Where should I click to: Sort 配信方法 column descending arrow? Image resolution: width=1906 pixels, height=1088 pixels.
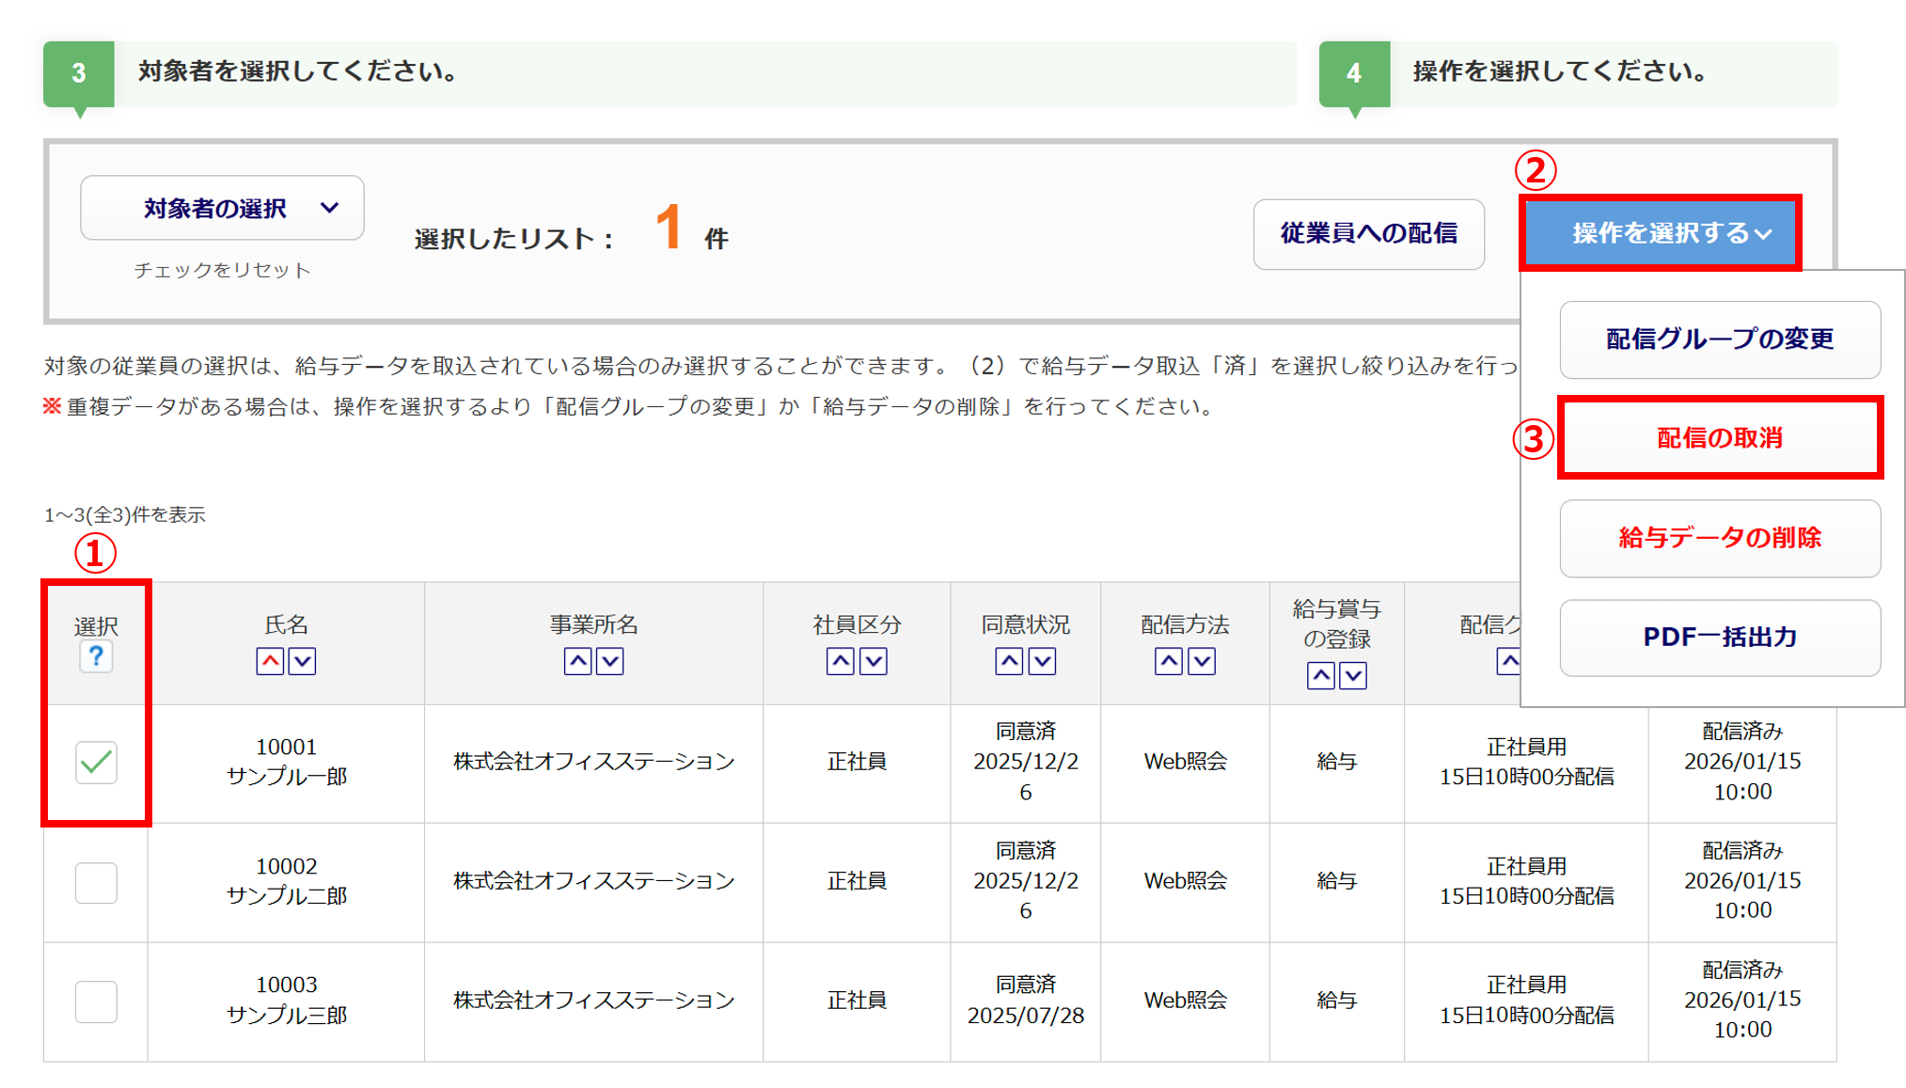coord(1201,661)
